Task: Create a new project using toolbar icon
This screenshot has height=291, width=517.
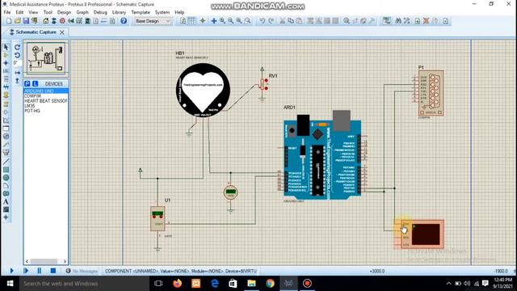Action: 9,21
